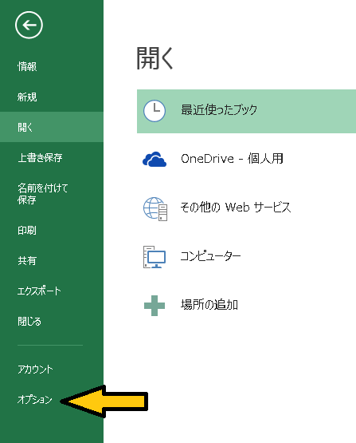Click the OneDrive cloud icon

coord(155,159)
